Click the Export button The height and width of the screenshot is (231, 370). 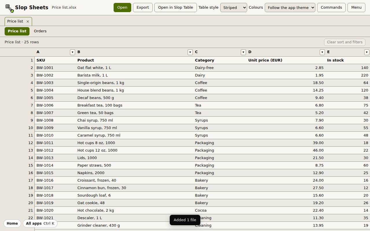point(143,8)
